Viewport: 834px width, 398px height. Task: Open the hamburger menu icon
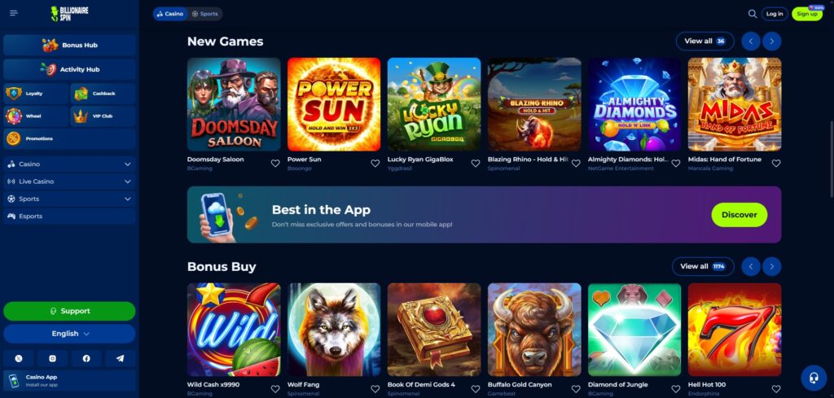(14, 13)
